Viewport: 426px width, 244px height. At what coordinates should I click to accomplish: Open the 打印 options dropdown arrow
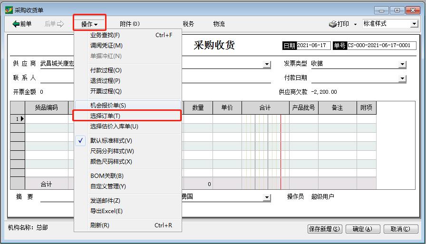coord(355,24)
